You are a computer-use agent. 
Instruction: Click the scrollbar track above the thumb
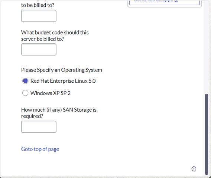coord(207,47)
